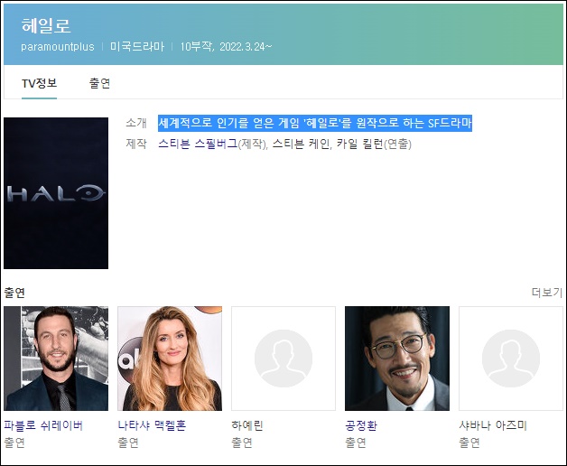
Task: Click the 출연 section heading above cast
Action: pos(14,293)
